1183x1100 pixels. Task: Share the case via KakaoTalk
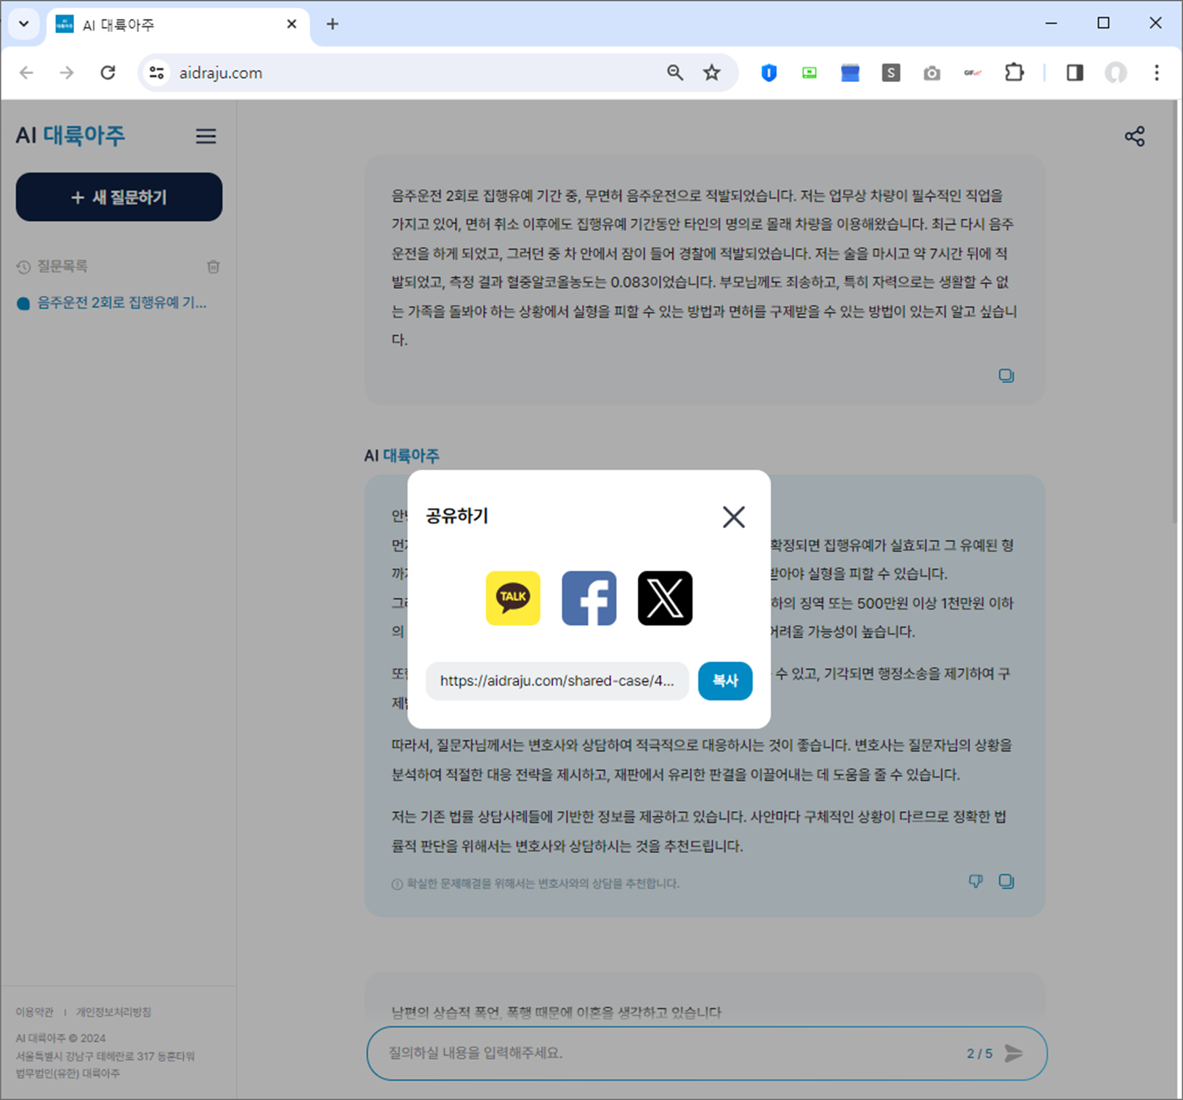(512, 599)
